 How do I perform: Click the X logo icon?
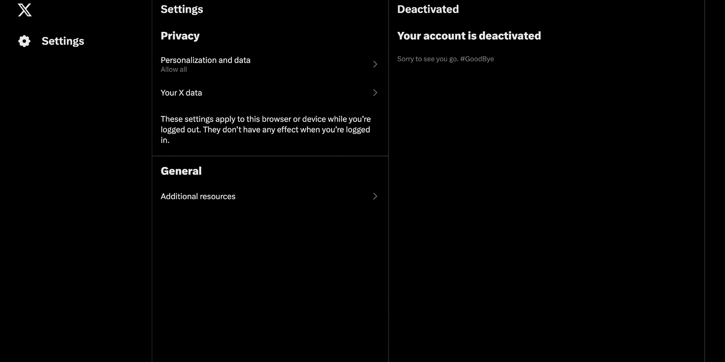(25, 10)
